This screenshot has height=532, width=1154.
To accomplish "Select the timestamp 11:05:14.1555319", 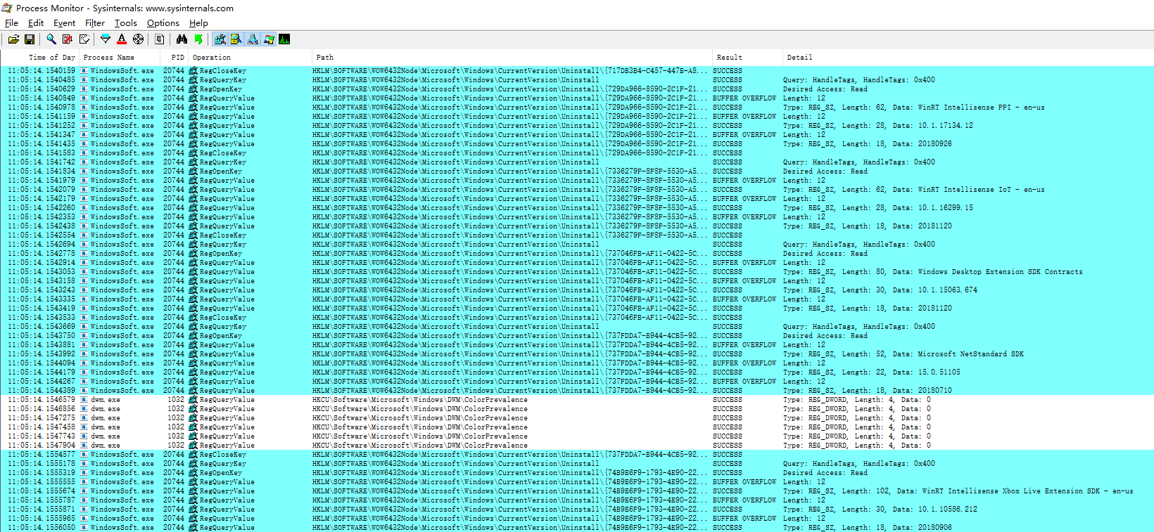I will pos(42,473).
